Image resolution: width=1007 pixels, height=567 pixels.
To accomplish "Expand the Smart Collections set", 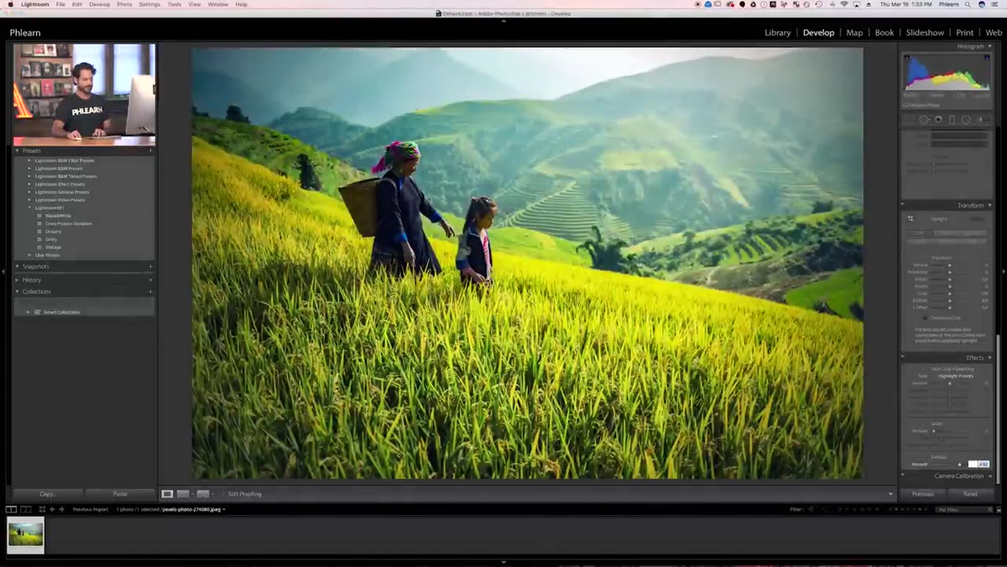I will point(28,312).
